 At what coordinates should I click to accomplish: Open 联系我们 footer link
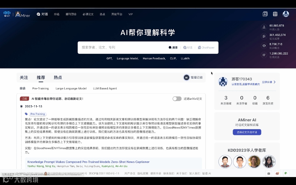click(x=169, y=173)
